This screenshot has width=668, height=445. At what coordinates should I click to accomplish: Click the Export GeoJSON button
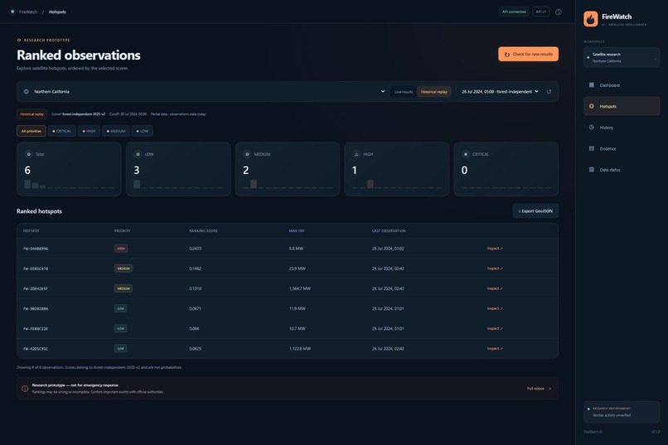point(535,211)
